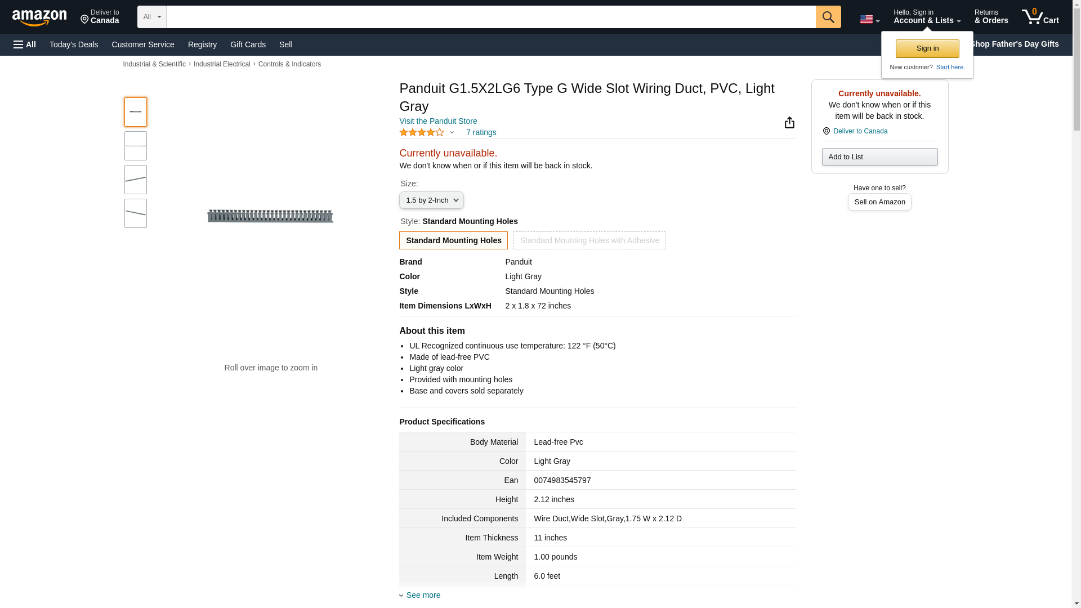Open the Size 1.5 by 2-Inch dropdown
This screenshot has height=608, width=1081.
coord(431,200)
